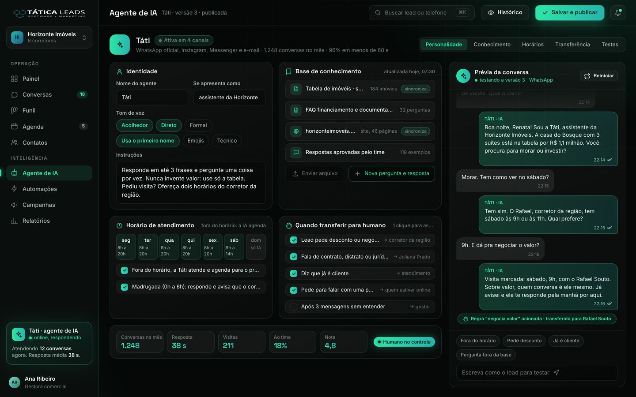Image resolution: width=636 pixels, height=397 pixels.
Task: Click the Agenda calendar icon
Action: pyautogui.click(x=14, y=127)
